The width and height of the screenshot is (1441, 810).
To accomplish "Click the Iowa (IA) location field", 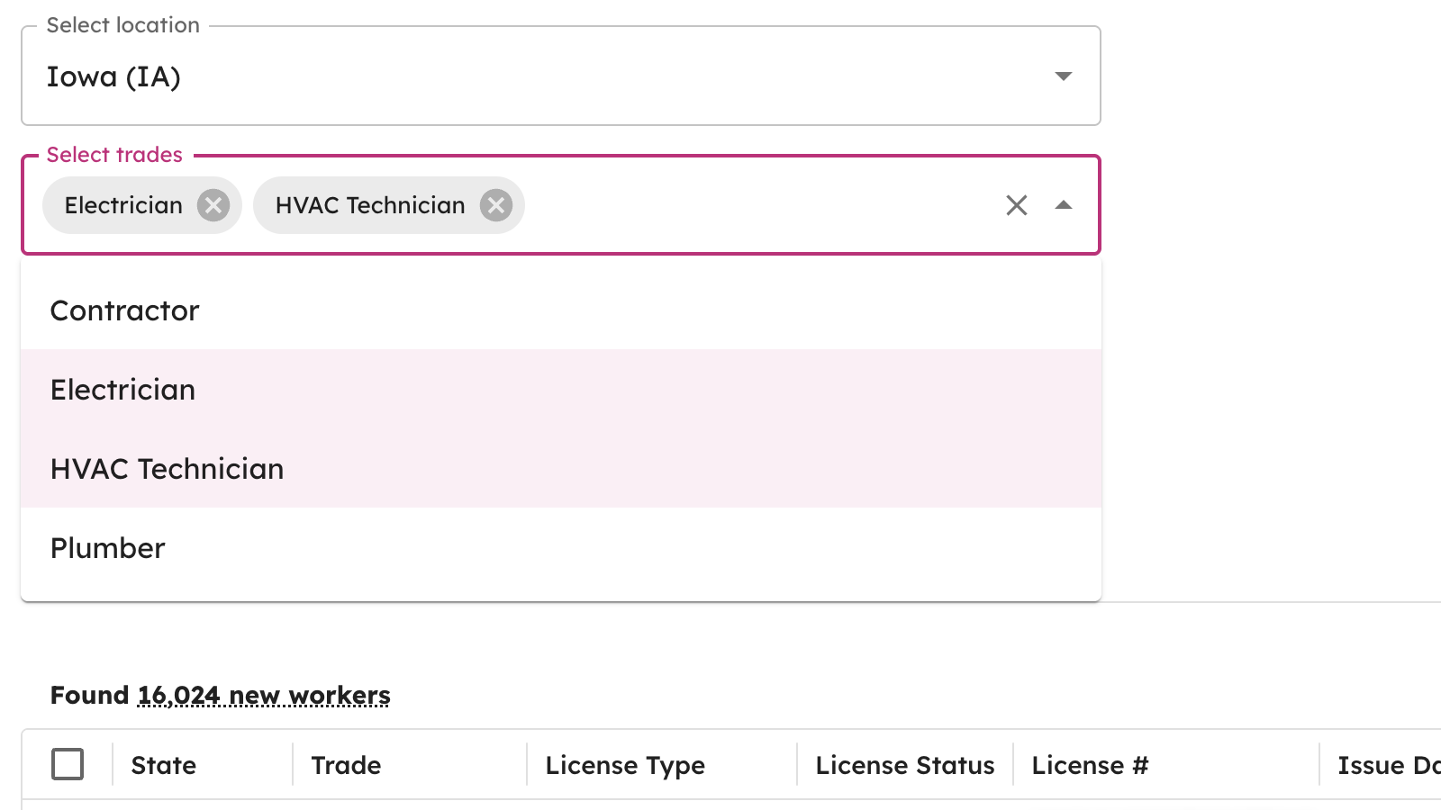I will click(558, 76).
